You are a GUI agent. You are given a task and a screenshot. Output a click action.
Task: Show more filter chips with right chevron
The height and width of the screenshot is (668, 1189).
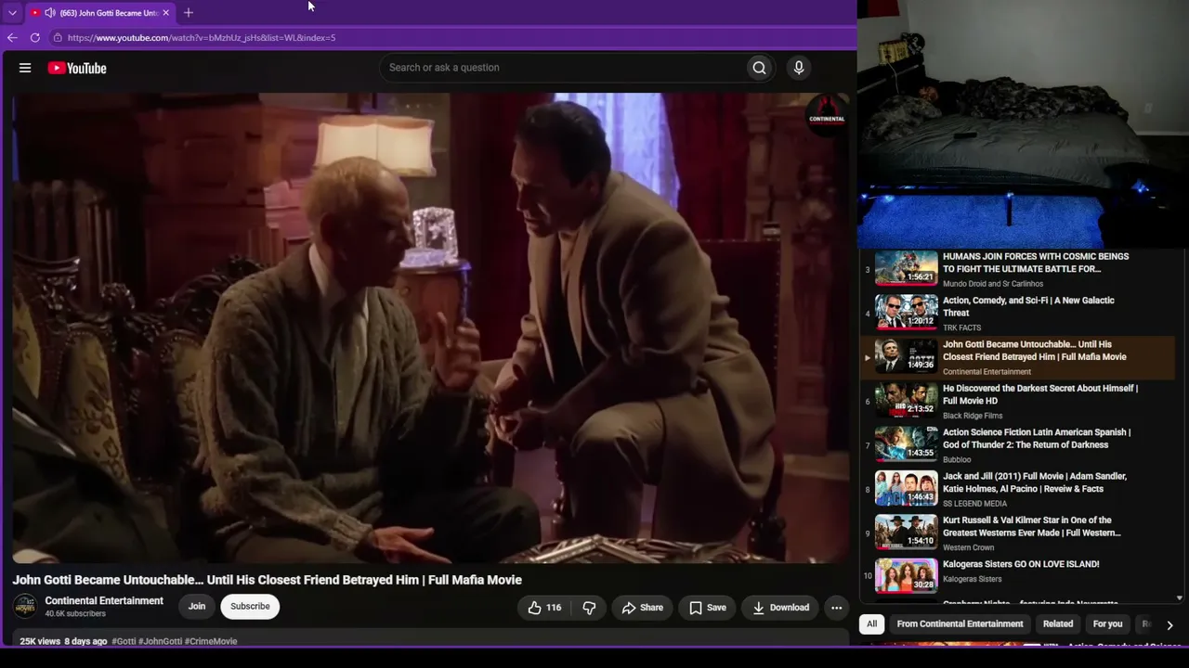point(1169,625)
